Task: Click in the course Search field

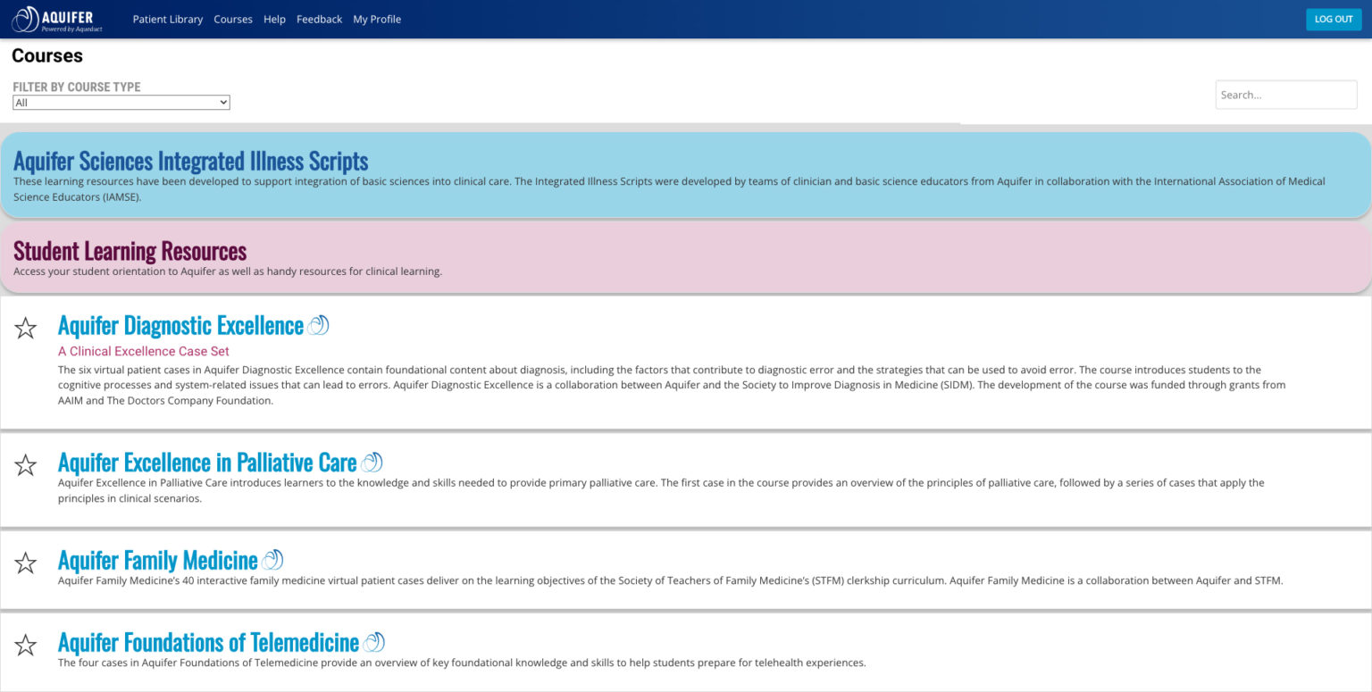Action: tap(1285, 95)
